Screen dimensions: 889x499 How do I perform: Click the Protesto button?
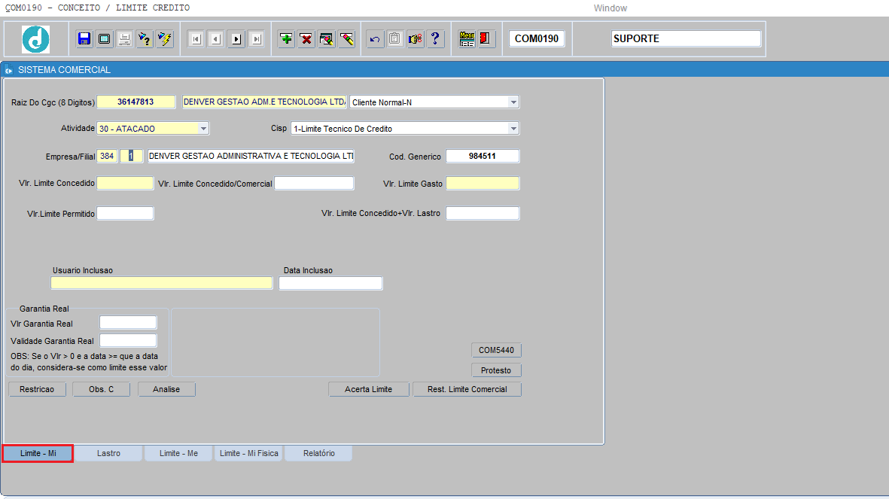(x=496, y=370)
